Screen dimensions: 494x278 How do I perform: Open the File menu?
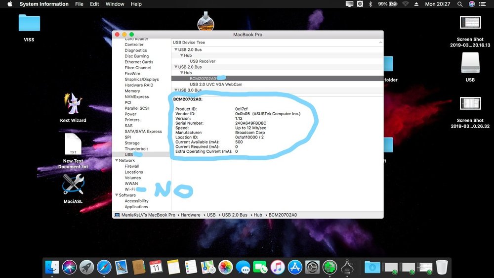(79, 4)
